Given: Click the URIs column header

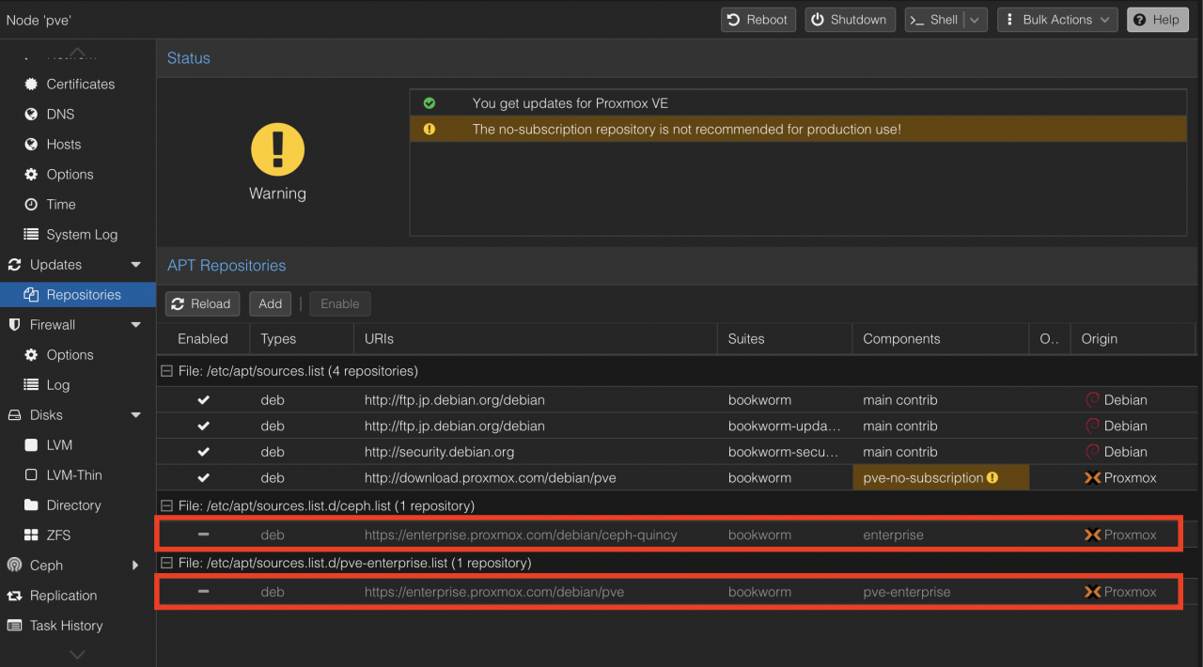Looking at the screenshot, I should [536, 338].
